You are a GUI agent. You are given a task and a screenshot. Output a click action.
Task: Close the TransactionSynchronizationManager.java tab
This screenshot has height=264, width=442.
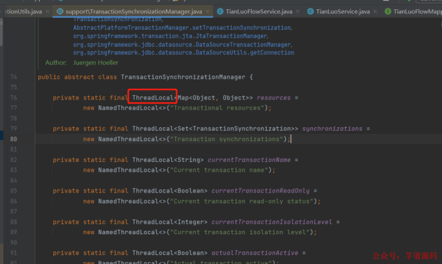point(208,12)
